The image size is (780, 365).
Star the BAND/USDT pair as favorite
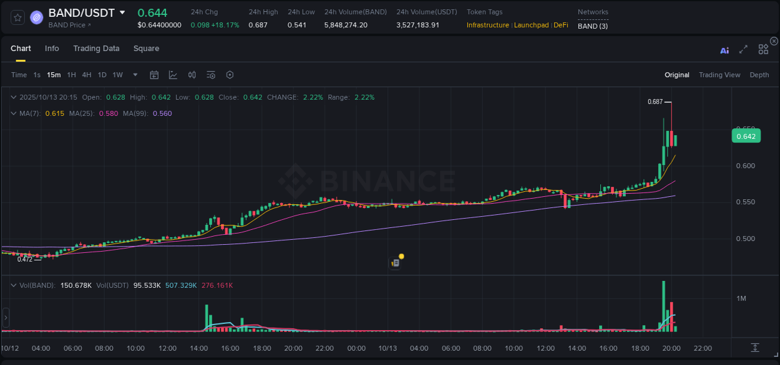(17, 17)
